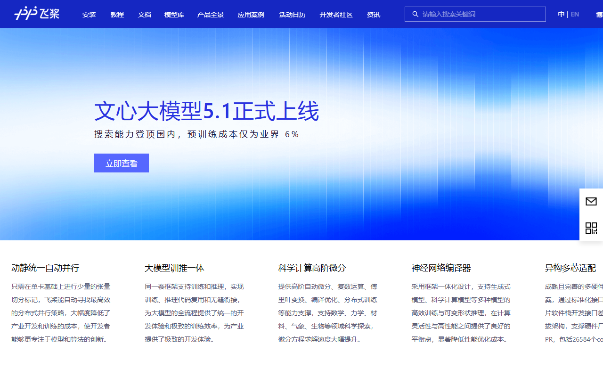Screen dimensions: 603x377
Task: Go to 文档 in the navigation
Action: click(x=145, y=15)
